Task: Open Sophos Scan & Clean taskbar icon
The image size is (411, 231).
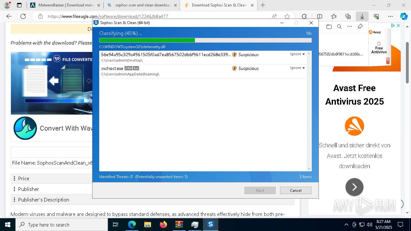Action: click(x=210, y=225)
